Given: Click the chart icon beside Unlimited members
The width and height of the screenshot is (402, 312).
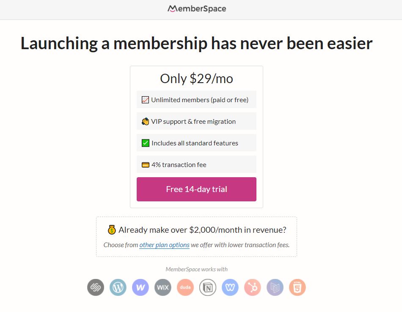Looking at the screenshot, I should tap(146, 100).
